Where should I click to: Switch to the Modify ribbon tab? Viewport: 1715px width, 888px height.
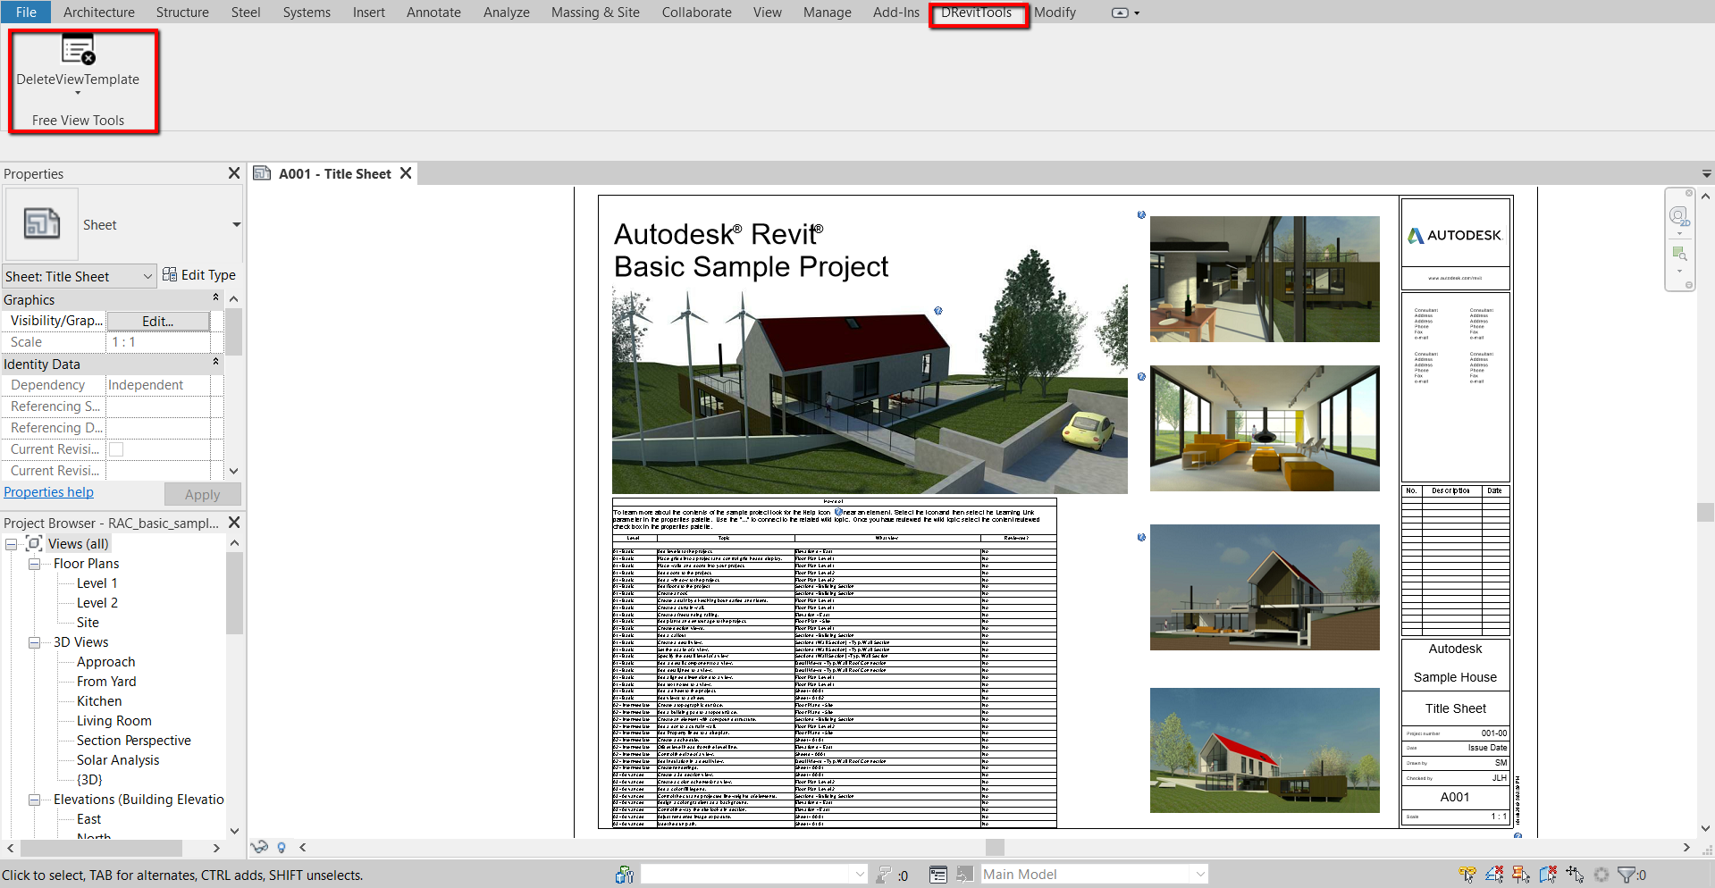(1055, 13)
